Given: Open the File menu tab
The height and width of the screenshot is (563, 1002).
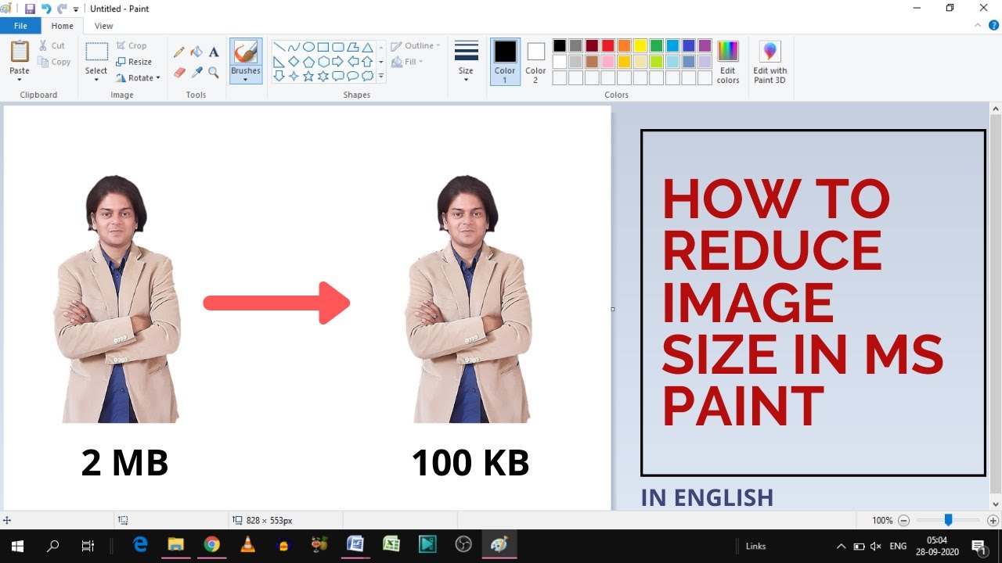Looking at the screenshot, I should coord(20,26).
